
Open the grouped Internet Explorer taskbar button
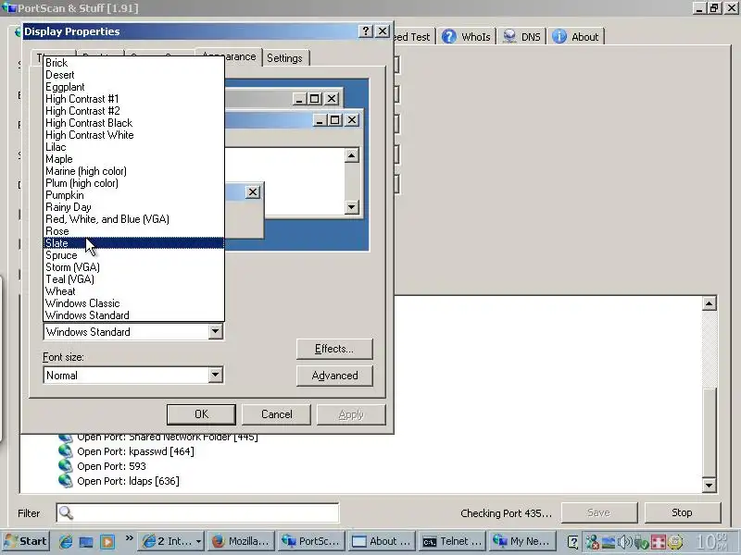tap(172, 541)
